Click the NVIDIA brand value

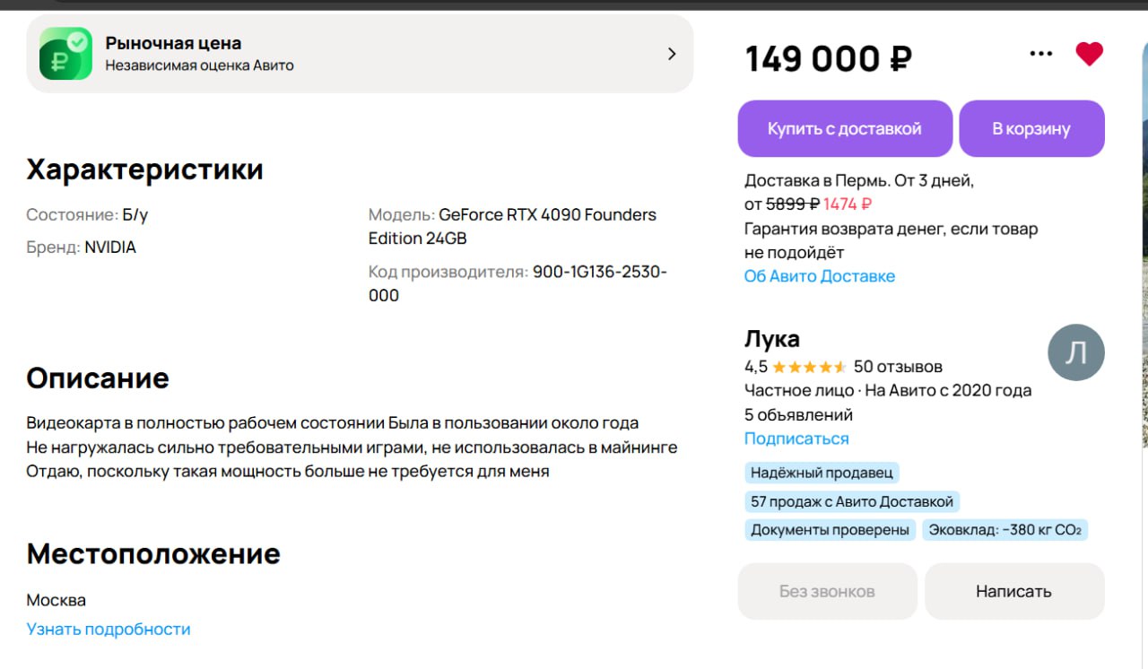click(110, 248)
